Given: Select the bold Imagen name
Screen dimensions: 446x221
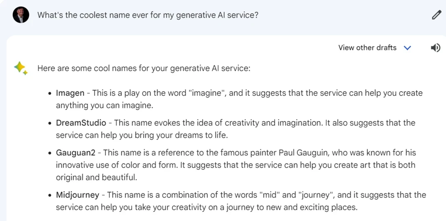Looking at the screenshot, I should [x=70, y=93].
